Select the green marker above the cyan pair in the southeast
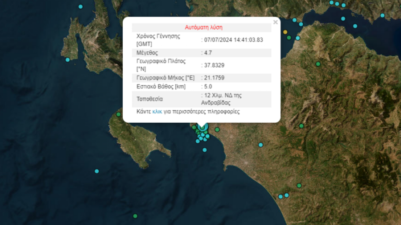Image resolution: width=401 pixels, height=225 pixels. (x=299, y=185)
